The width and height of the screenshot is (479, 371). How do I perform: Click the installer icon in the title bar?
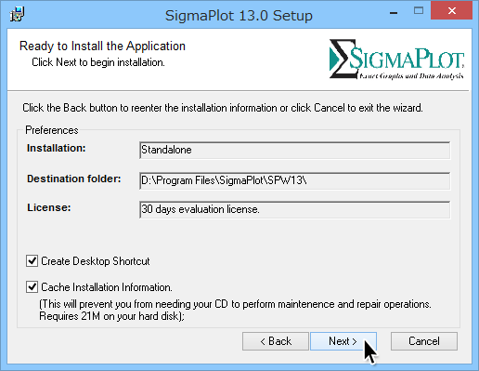17,14
